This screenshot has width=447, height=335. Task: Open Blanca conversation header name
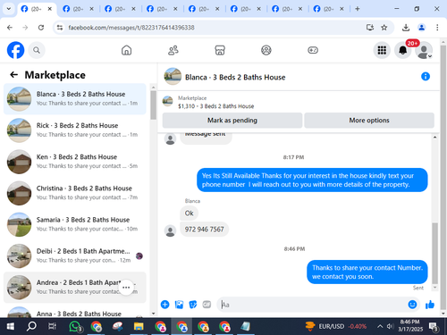pos(235,78)
